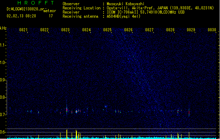Click the Observer field label
This screenshot has height=139, width=220.
(71, 4)
